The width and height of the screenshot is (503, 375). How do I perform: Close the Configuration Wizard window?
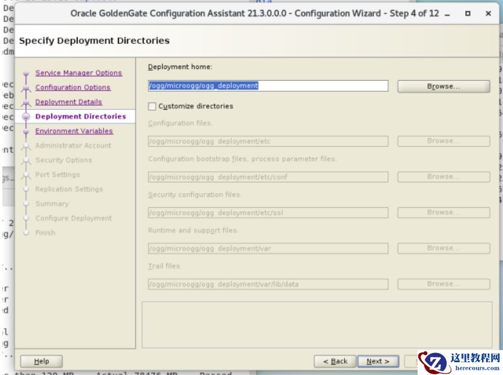click(x=488, y=13)
